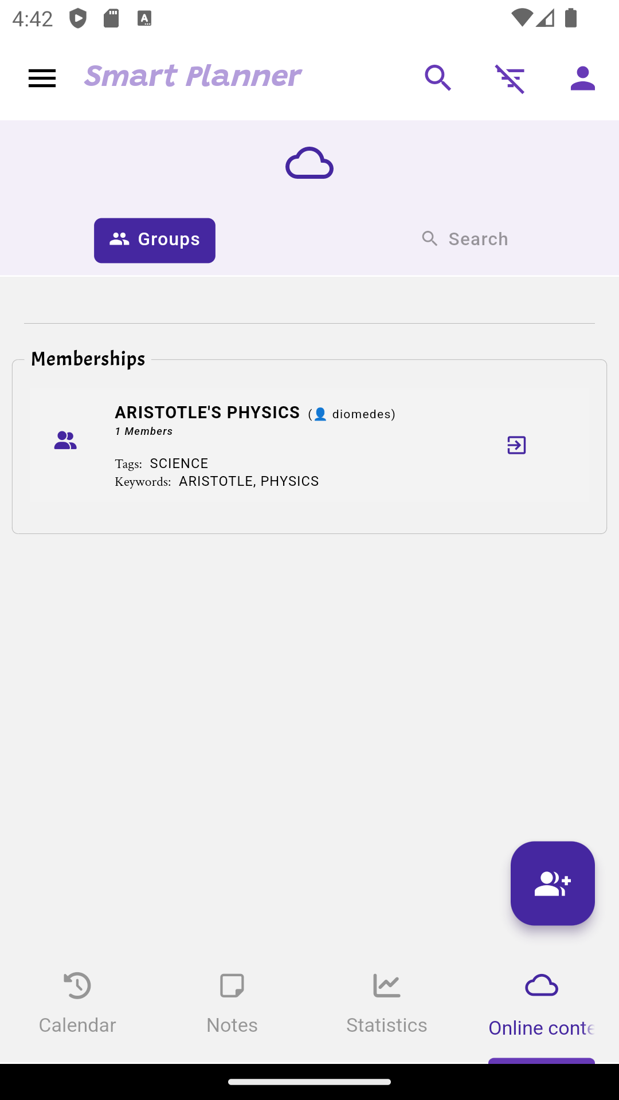Tap the add-group floating action button
This screenshot has width=619, height=1100.
553,883
